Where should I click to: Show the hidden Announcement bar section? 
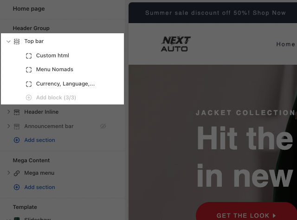(103, 126)
